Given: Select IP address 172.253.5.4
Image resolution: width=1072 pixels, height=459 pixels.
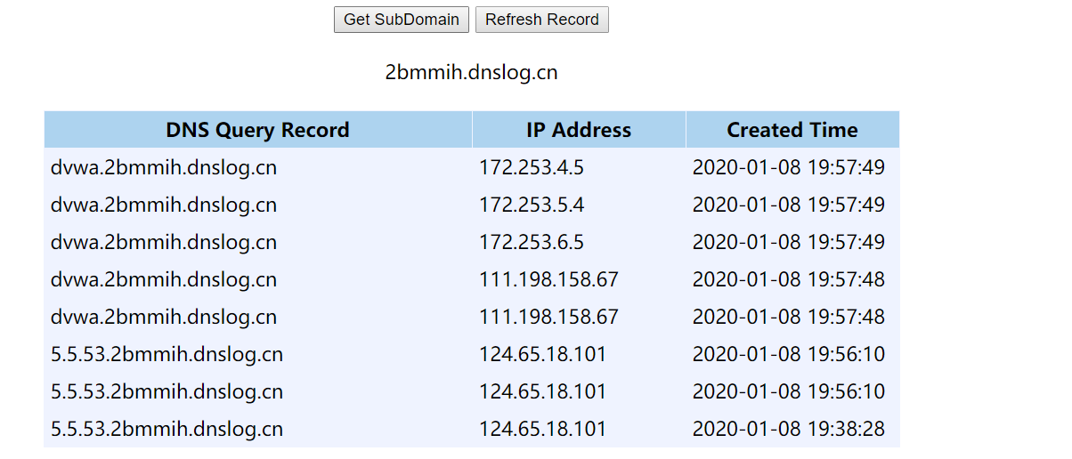Looking at the screenshot, I should pos(532,205).
